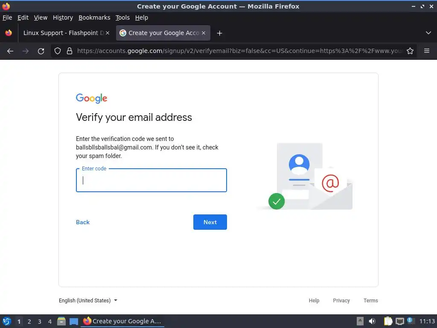Viewport: 437px width, 328px height.
Task: Open the system start menu icon
Action: click(7, 321)
